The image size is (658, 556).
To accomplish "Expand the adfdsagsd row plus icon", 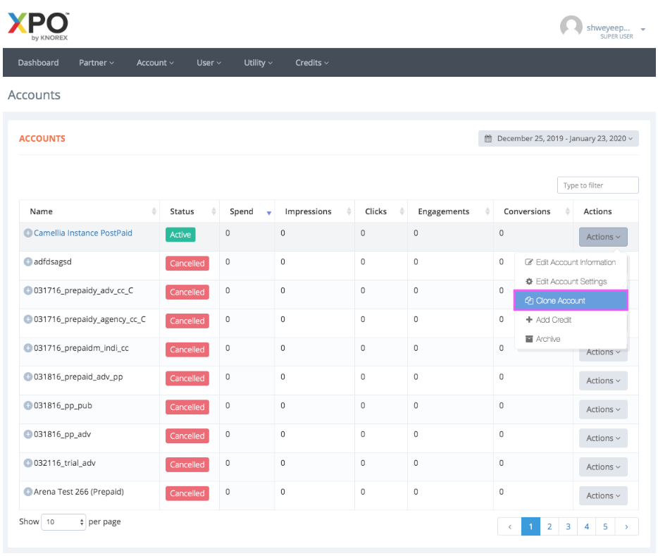I will click(28, 261).
